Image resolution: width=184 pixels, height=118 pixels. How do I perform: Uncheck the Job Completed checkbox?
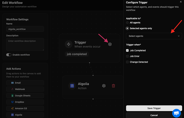click(127, 50)
